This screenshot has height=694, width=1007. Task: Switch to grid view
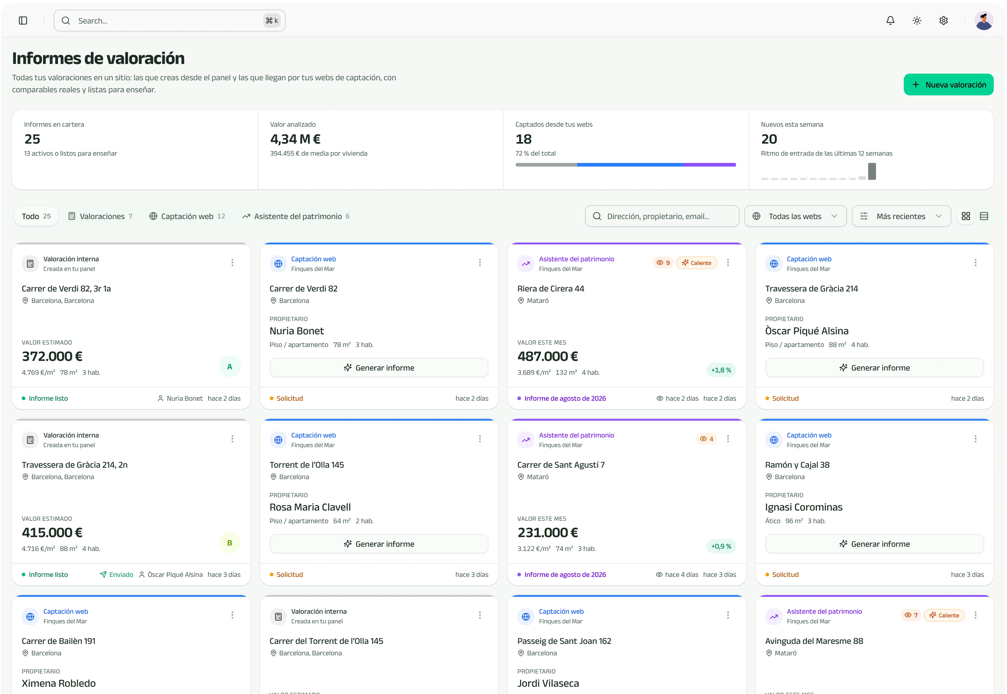click(966, 216)
